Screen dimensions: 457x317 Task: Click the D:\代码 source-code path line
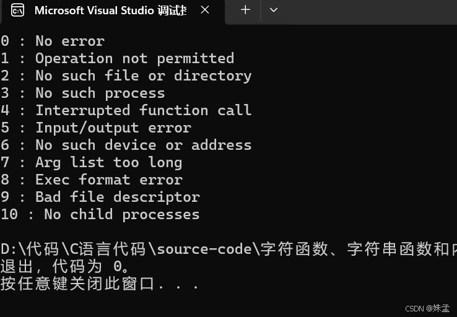coord(228,249)
